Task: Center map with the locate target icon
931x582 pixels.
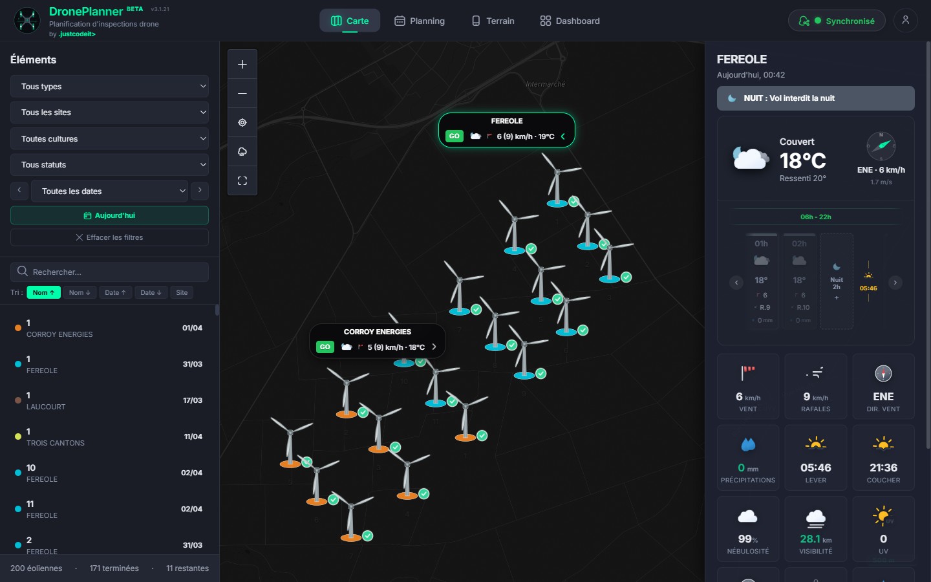Action: (x=242, y=122)
